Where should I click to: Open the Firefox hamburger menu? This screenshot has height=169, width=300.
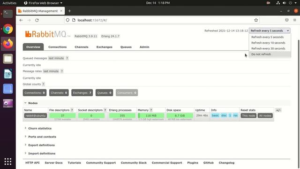(x=295, y=20)
